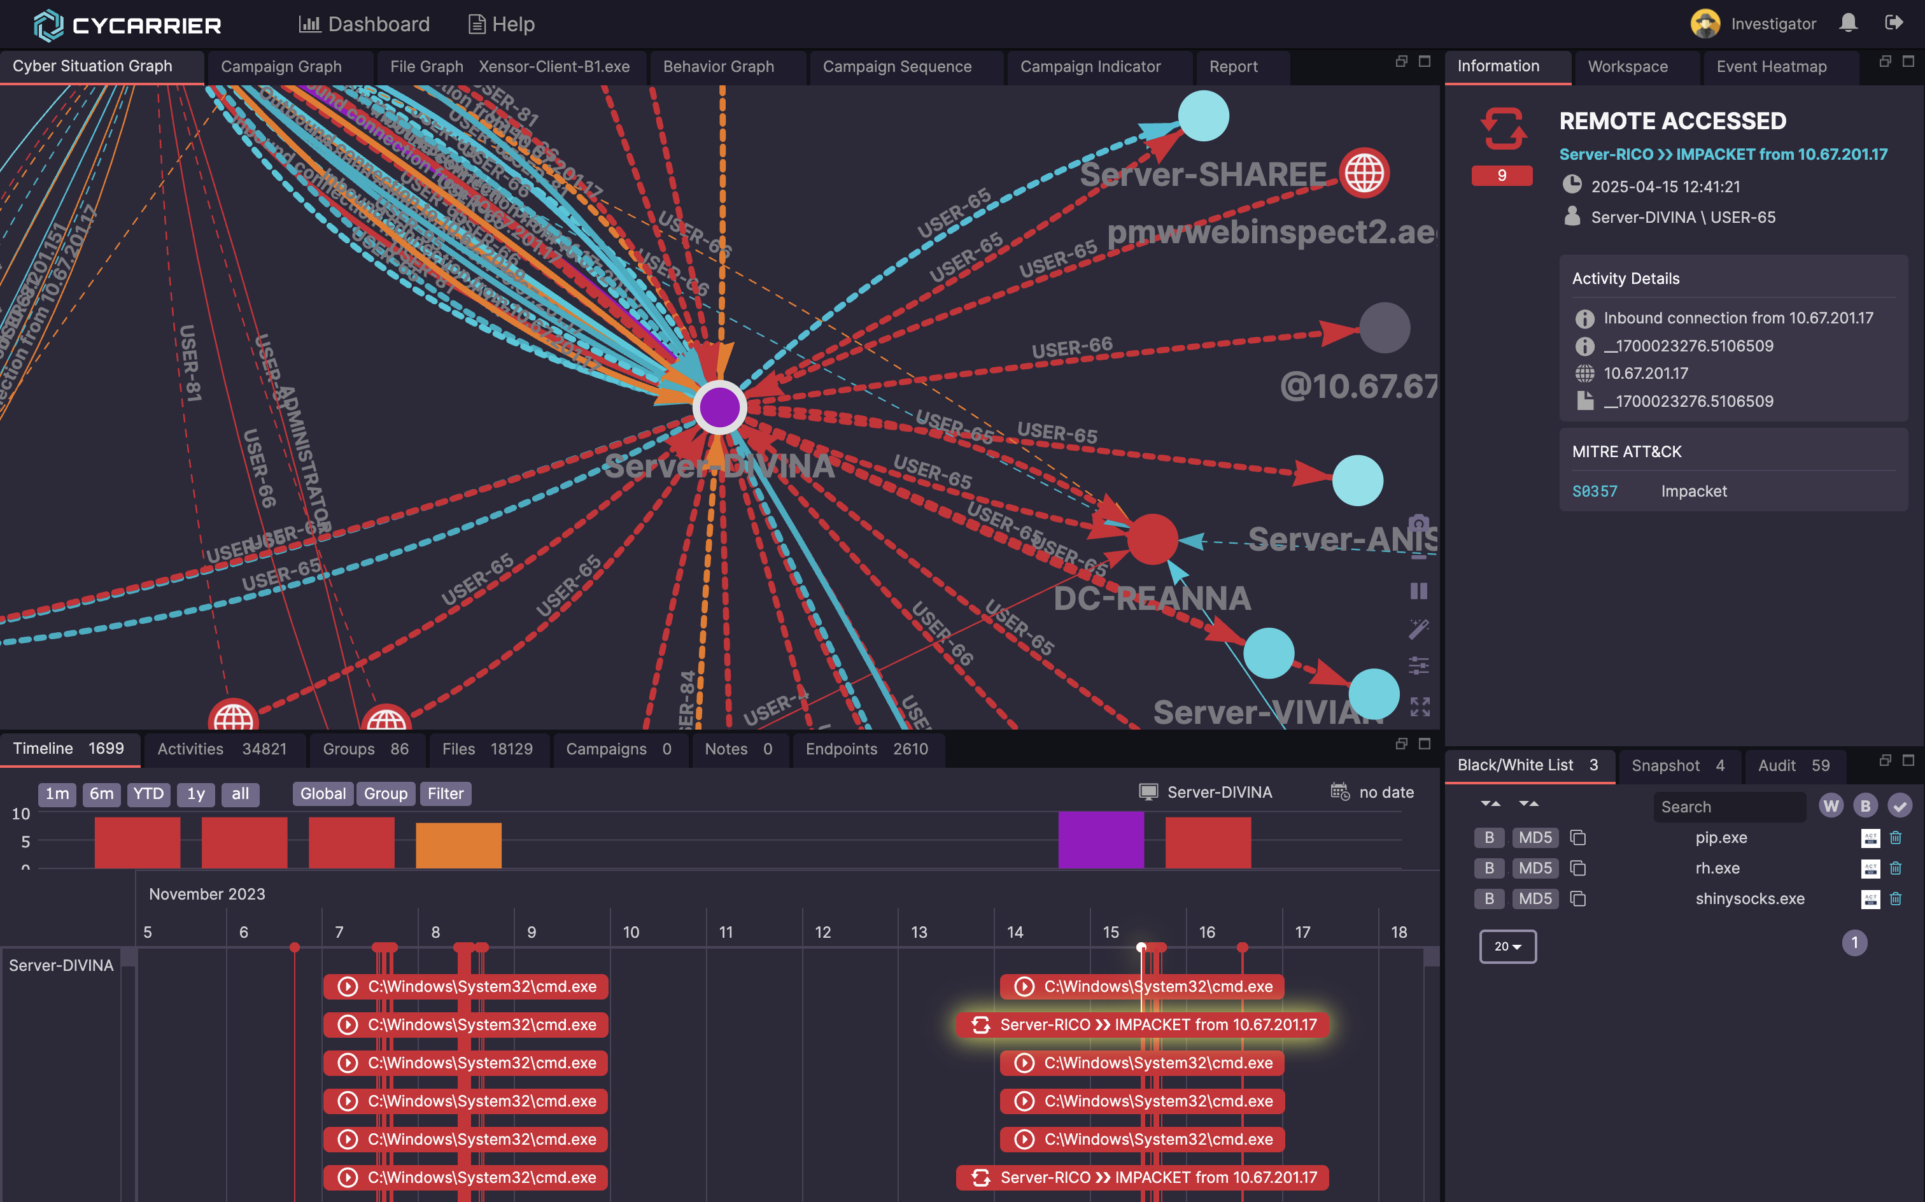This screenshot has height=1202, width=1925.
Task: Click the first column sort arrows
Action: (1490, 803)
